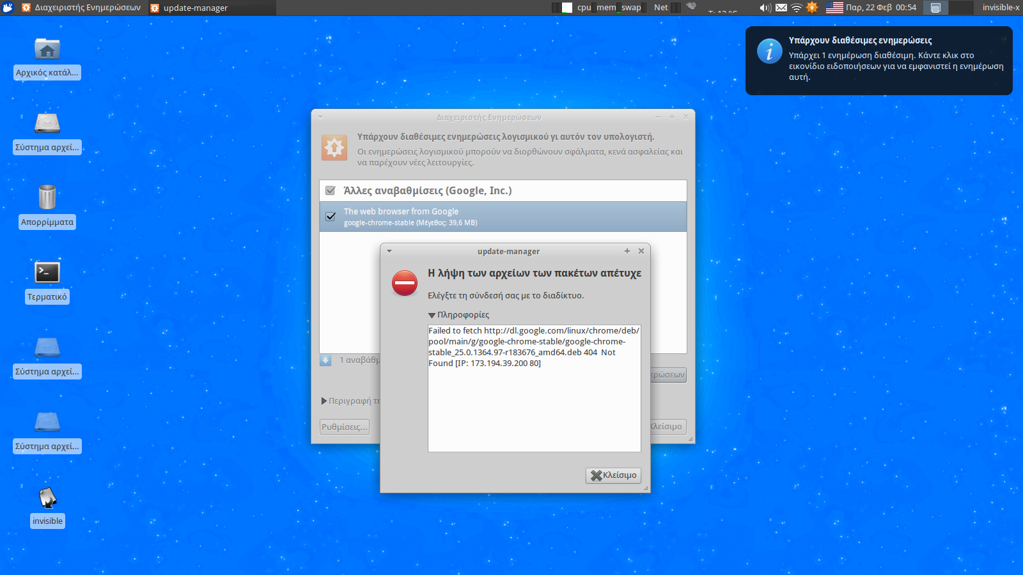The height and width of the screenshot is (575, 1023).
Task: Open the Xfce applications menu mouse icon
Action: click(x=8, y=8)
